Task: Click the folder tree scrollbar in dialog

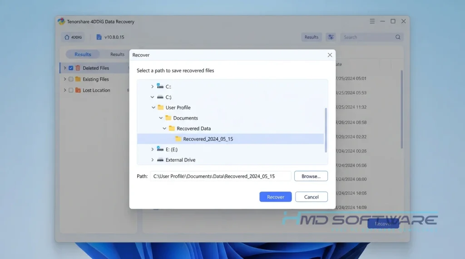Action: 326,130
